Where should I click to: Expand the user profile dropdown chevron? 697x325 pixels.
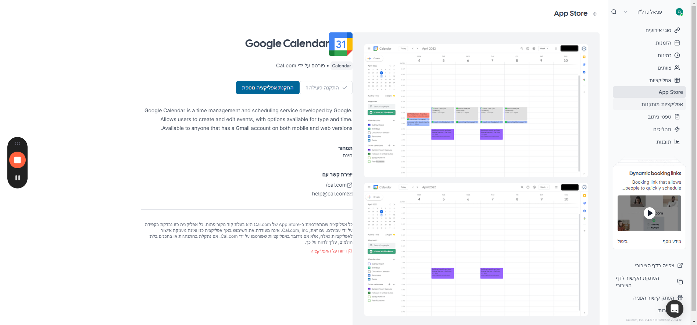click(x=626, y=12)
